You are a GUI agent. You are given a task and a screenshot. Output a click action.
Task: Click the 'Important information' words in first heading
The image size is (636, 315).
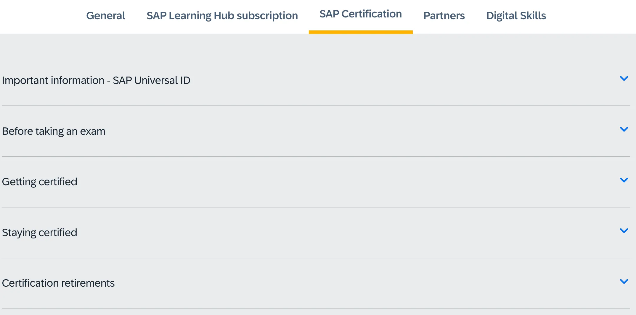coord(53,80)
